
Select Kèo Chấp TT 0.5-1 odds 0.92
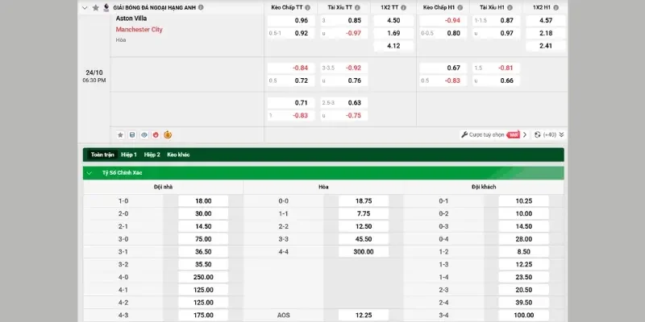[x=291, y=33]
